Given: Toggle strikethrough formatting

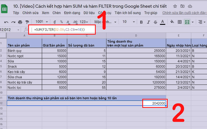Looking at the screenshot, I should tap(155, 22).
